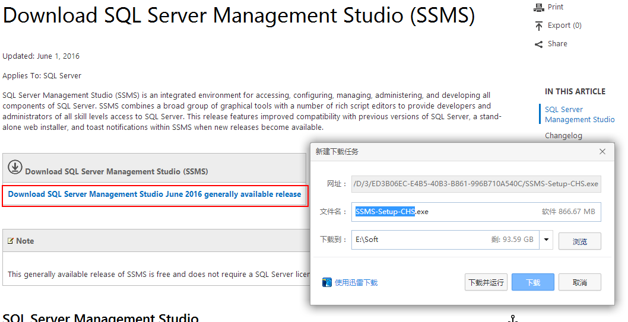Go to SQL Server Management Studio sidebar link
The image size is (628, 322).
[579, 114]
